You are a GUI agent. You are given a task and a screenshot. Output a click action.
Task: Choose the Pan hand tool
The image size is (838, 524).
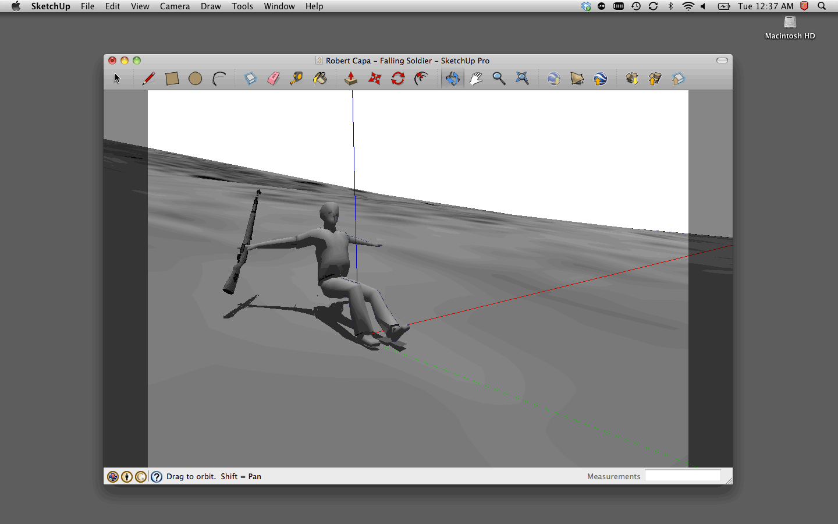(x=476, y=79)
